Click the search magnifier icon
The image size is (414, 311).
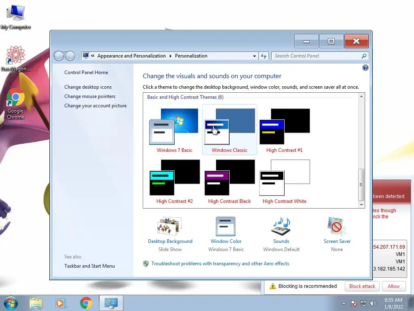pyautogui.click(x=364, y=56)
